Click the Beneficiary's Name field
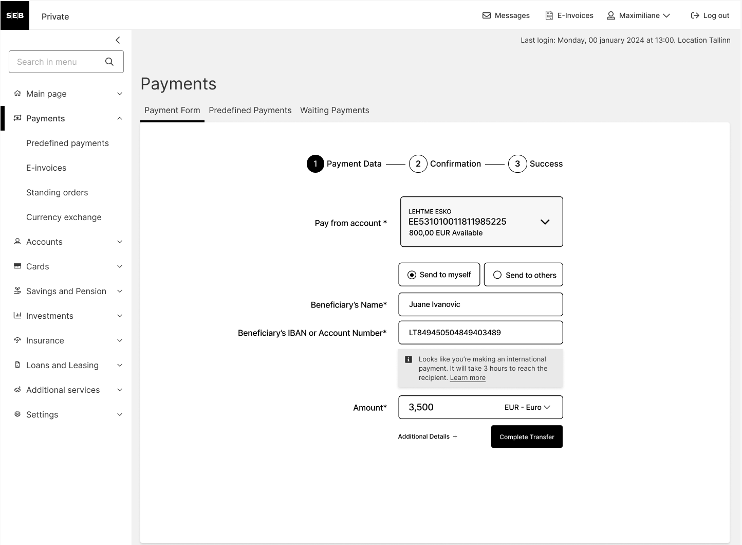This screenshot has height=545, width=742. (x=480, y=304)
